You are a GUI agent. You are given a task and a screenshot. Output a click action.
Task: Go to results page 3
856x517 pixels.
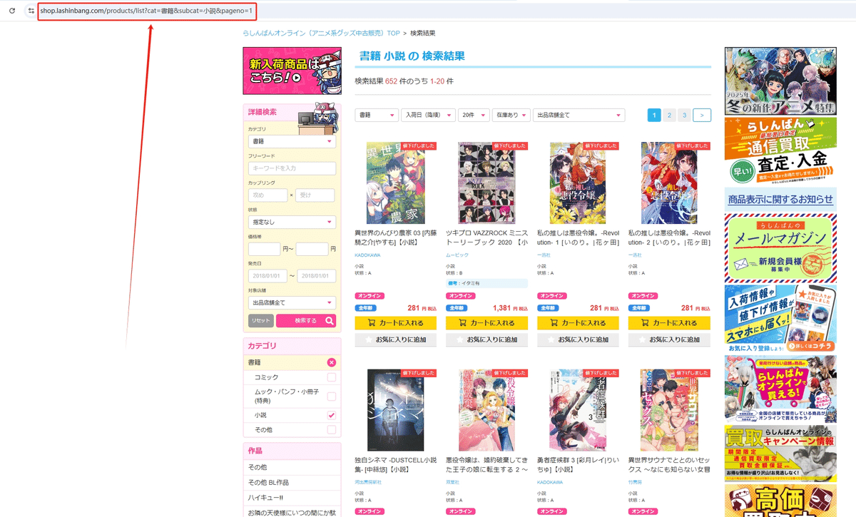point(684,115)
